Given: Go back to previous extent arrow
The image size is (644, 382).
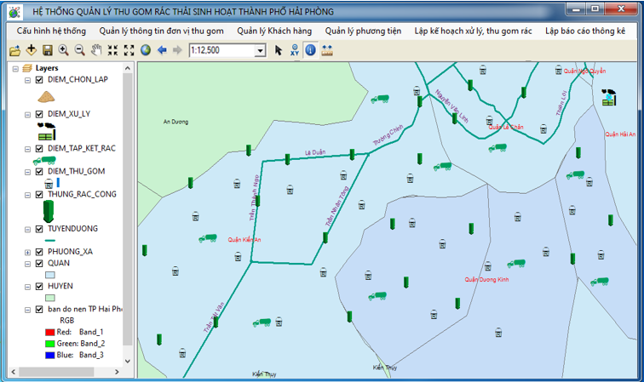Looking at the screenshot, I should (162, 51).
